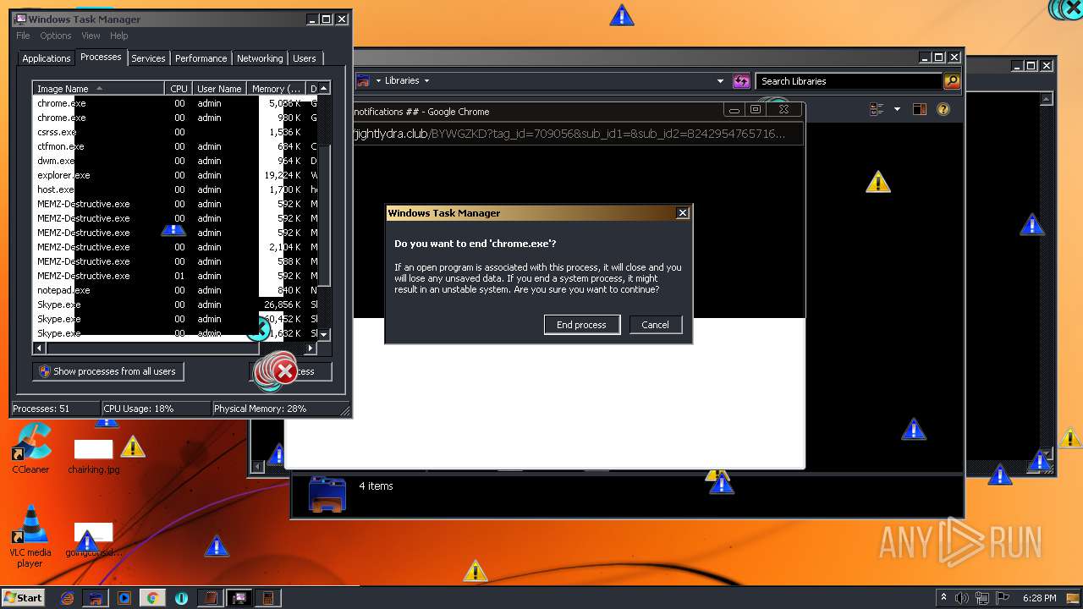Toggle the preview pane icon in Explorer
Viewport: 1083px width, 609px height.
(920, 109)
